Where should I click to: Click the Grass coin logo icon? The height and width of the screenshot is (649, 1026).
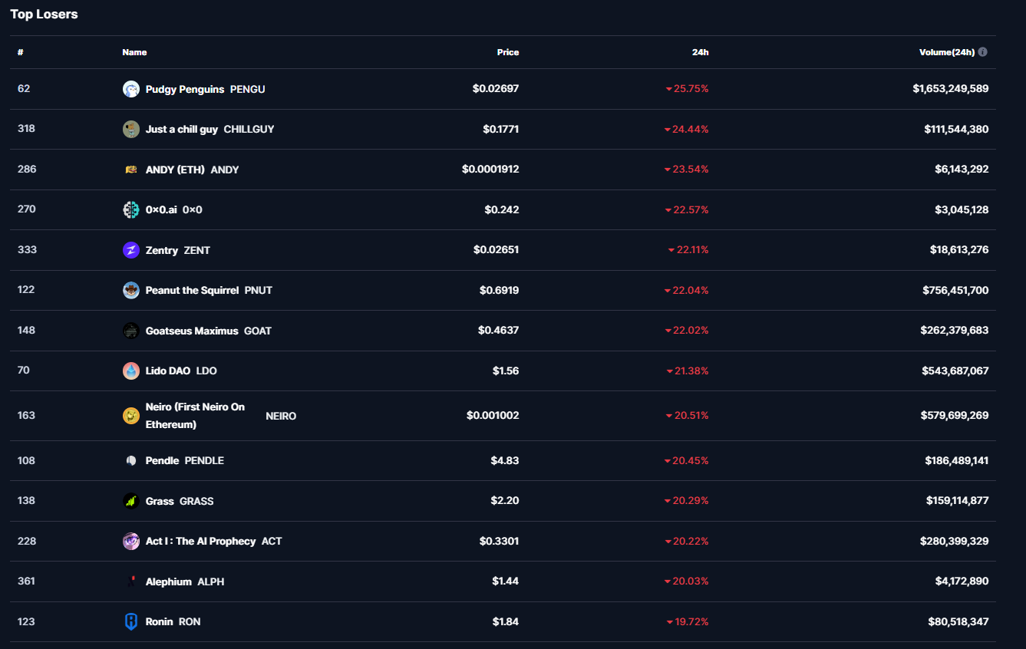pos(131,501)
